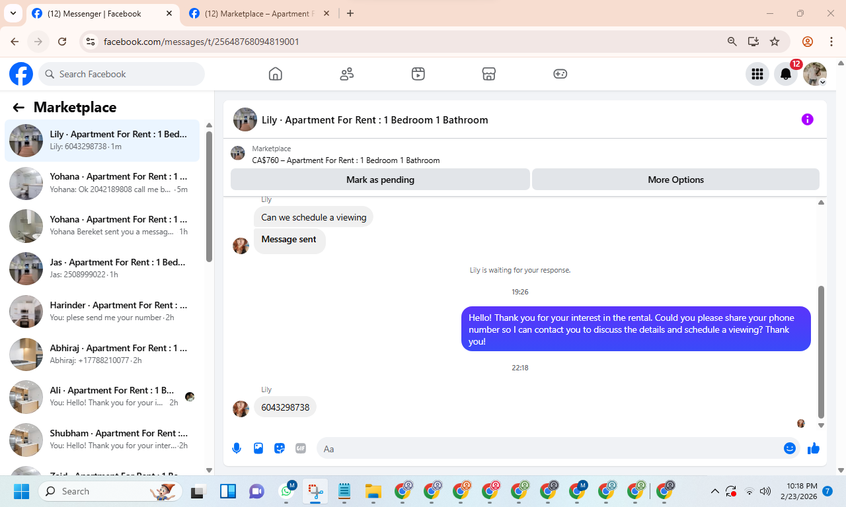The image size is (846, 507).
Task: Open Facebook Home icon
Action: [276, 74]
